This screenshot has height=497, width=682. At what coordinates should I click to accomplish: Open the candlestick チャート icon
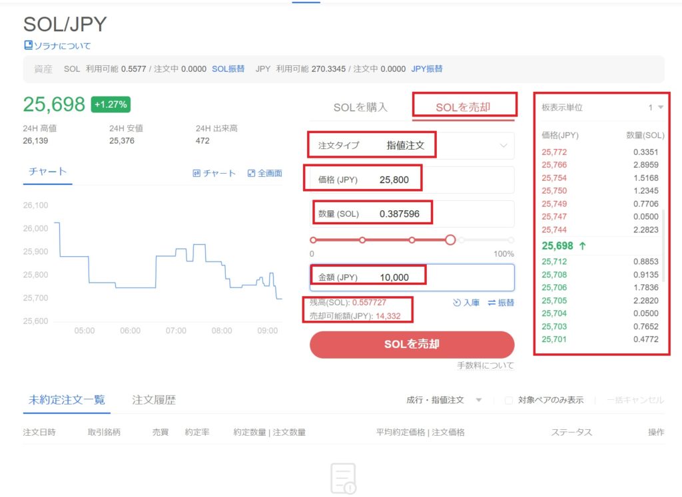pos(196,174)
